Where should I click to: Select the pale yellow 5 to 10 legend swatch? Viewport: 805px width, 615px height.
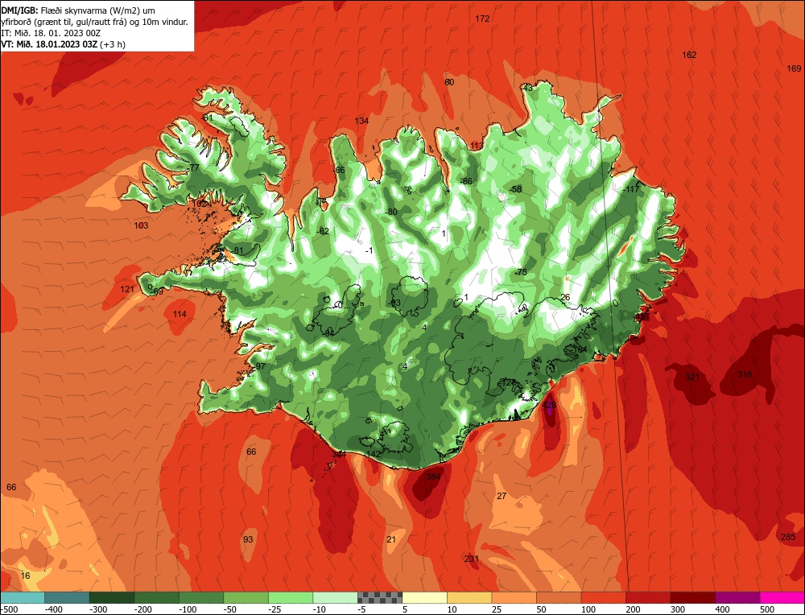point(425,597)
